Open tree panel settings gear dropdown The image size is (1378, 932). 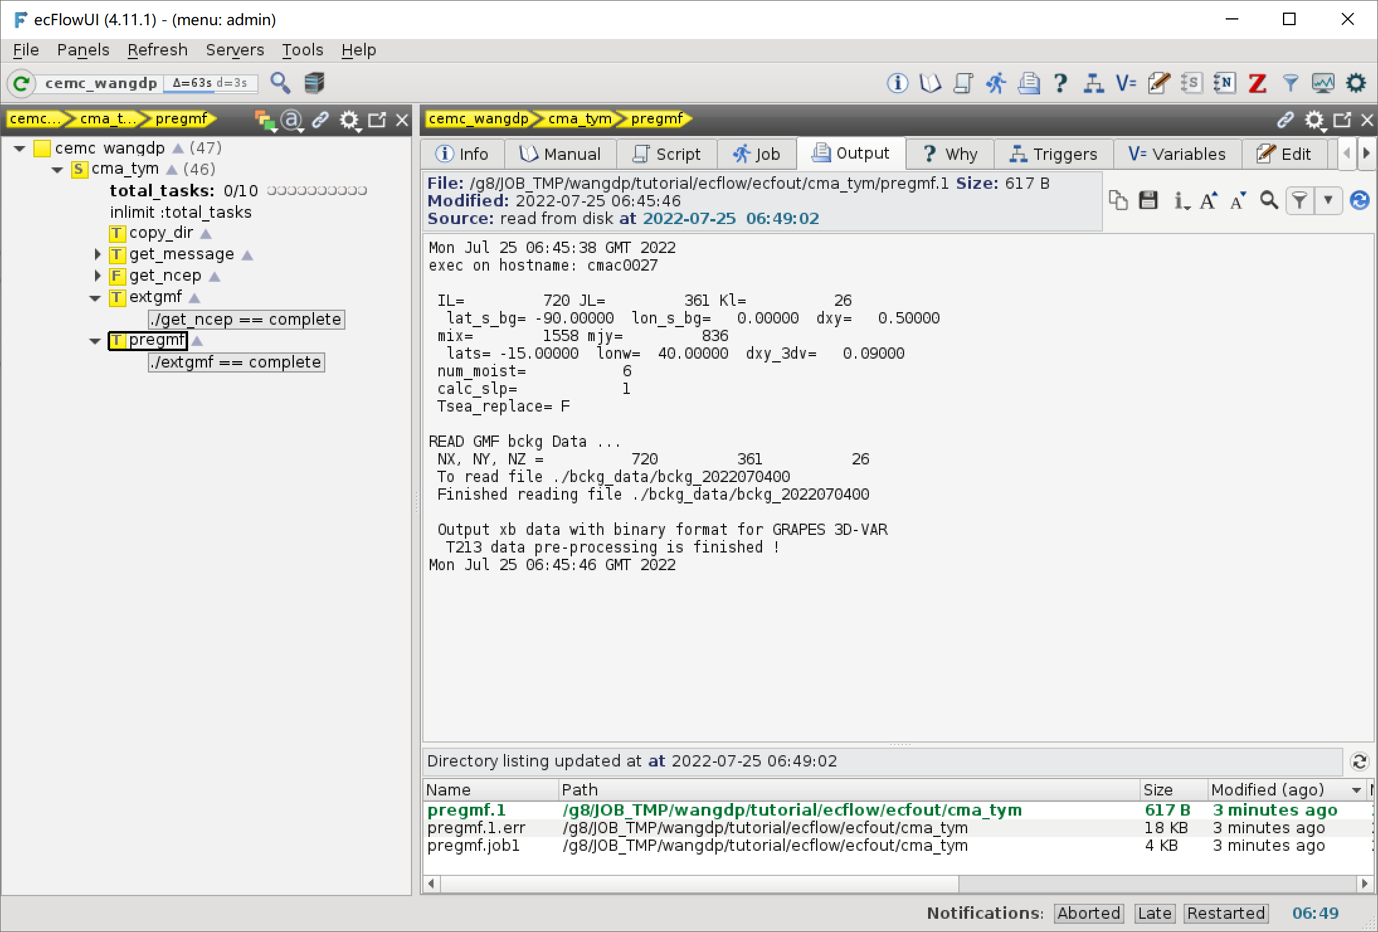click(350, 120)
